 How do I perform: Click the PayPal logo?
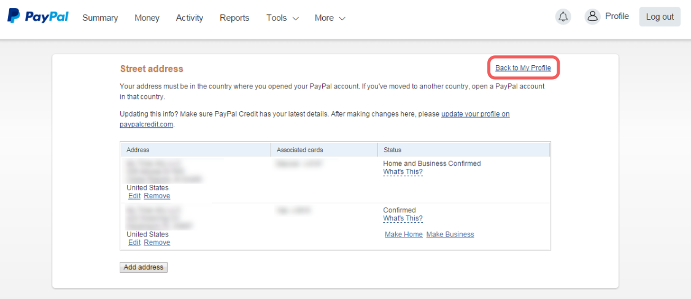pos(37,17)
